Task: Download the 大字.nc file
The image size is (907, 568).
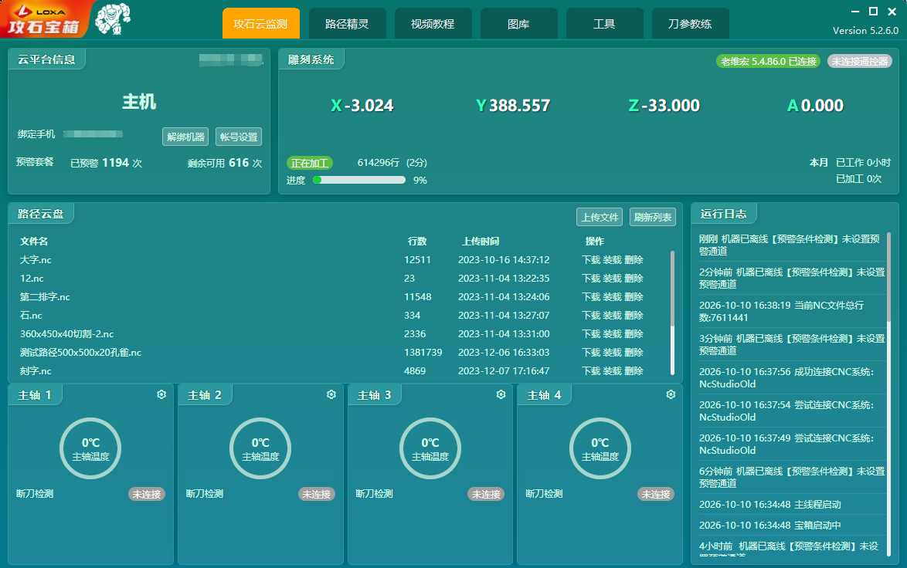Action: (x=591, y=260)
